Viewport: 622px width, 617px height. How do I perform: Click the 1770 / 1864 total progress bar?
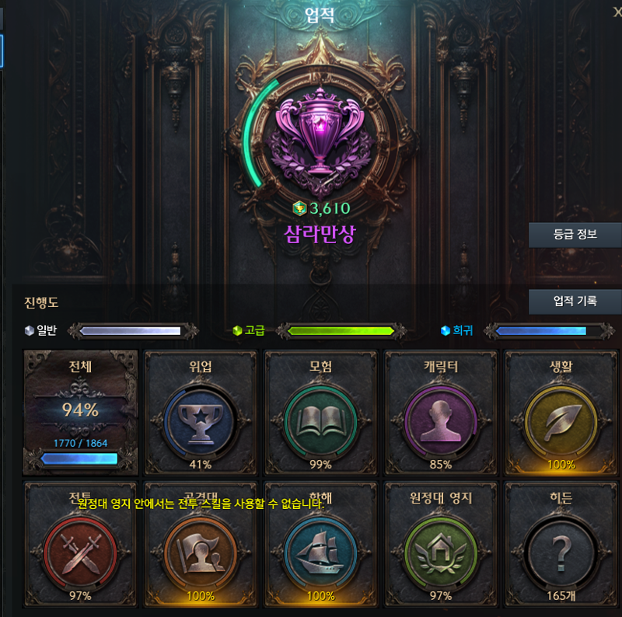pyautogui.click(x=79, y=458)
